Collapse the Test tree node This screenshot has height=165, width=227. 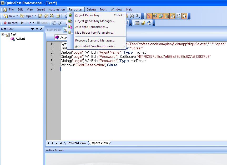[x=3, y=35]
